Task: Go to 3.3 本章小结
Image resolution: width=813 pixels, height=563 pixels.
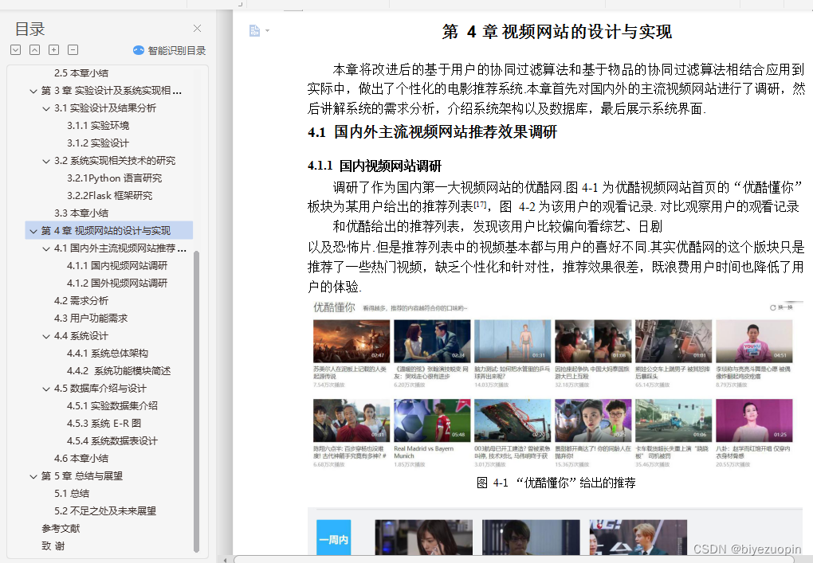Action: tap(81, 213)
